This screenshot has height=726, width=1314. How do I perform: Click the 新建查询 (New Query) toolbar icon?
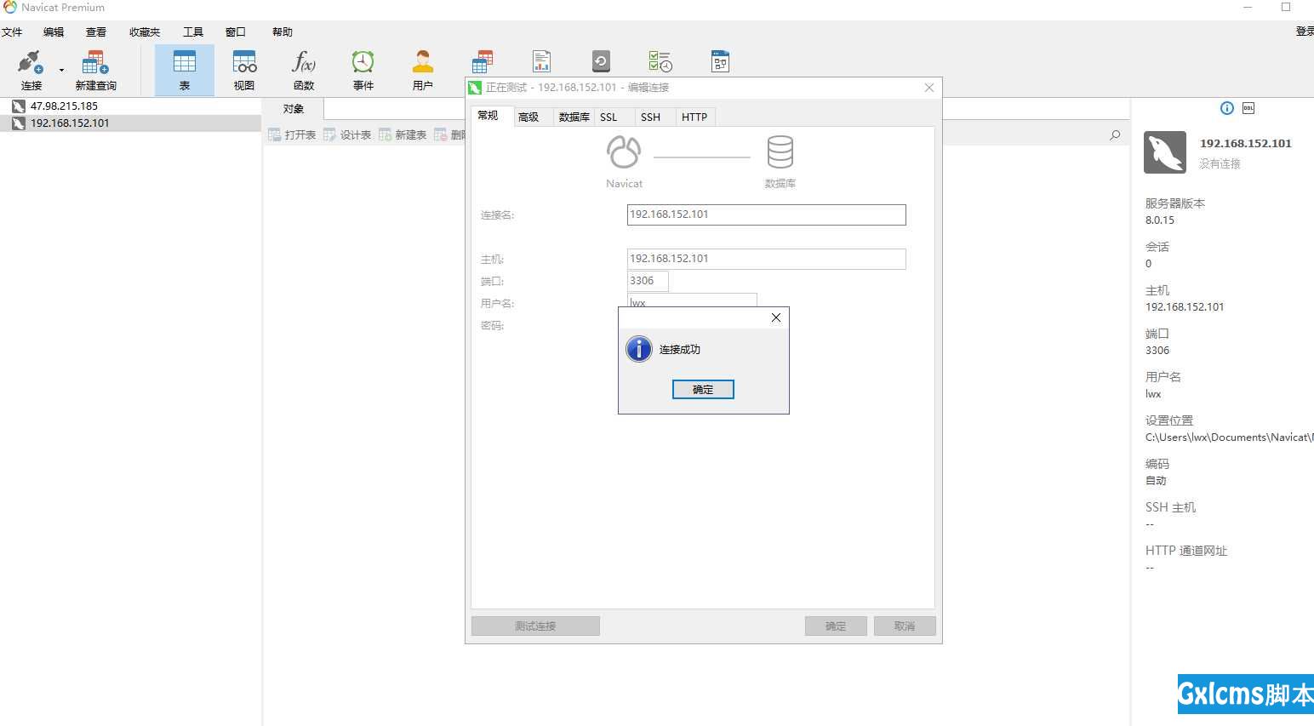95,63
